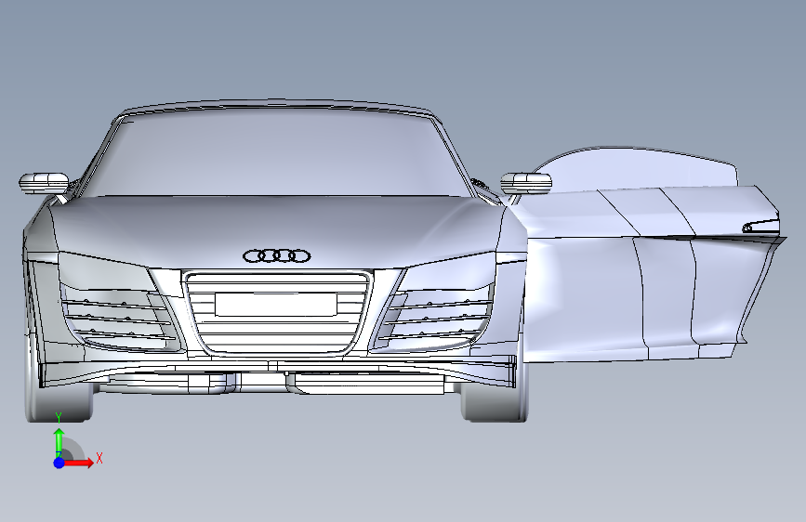Select the side air intake above the triad side wheel
The height and width of the screenshot is (522, 806).
tap(119, 320)
